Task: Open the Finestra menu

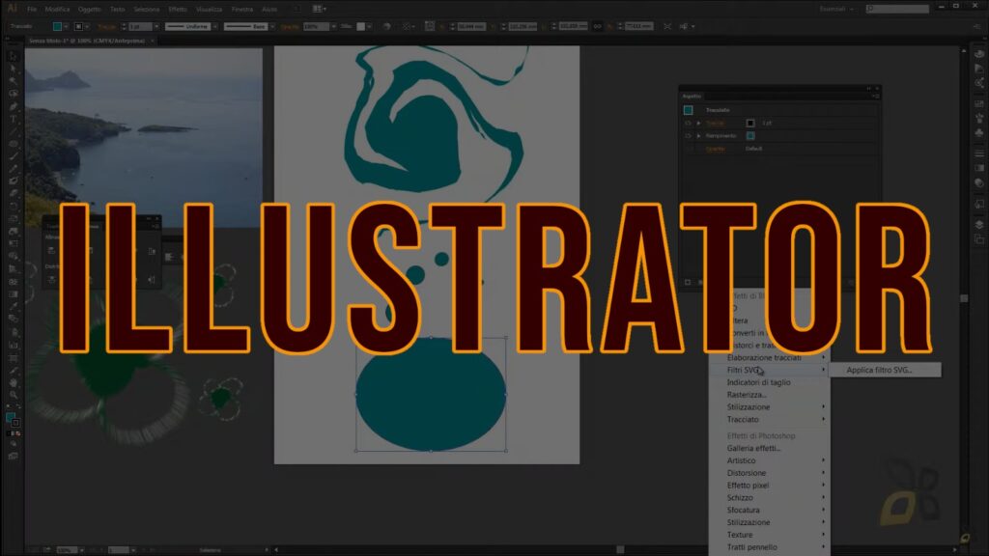Action: point(242,9)
